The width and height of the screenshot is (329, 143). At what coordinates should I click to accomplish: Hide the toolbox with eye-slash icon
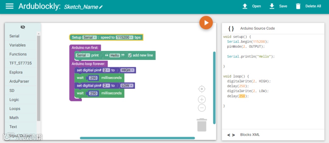[23, 27]
